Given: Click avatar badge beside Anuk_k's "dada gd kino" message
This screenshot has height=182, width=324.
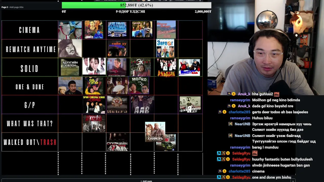Looking at the screenshot, I should point(229,106).
